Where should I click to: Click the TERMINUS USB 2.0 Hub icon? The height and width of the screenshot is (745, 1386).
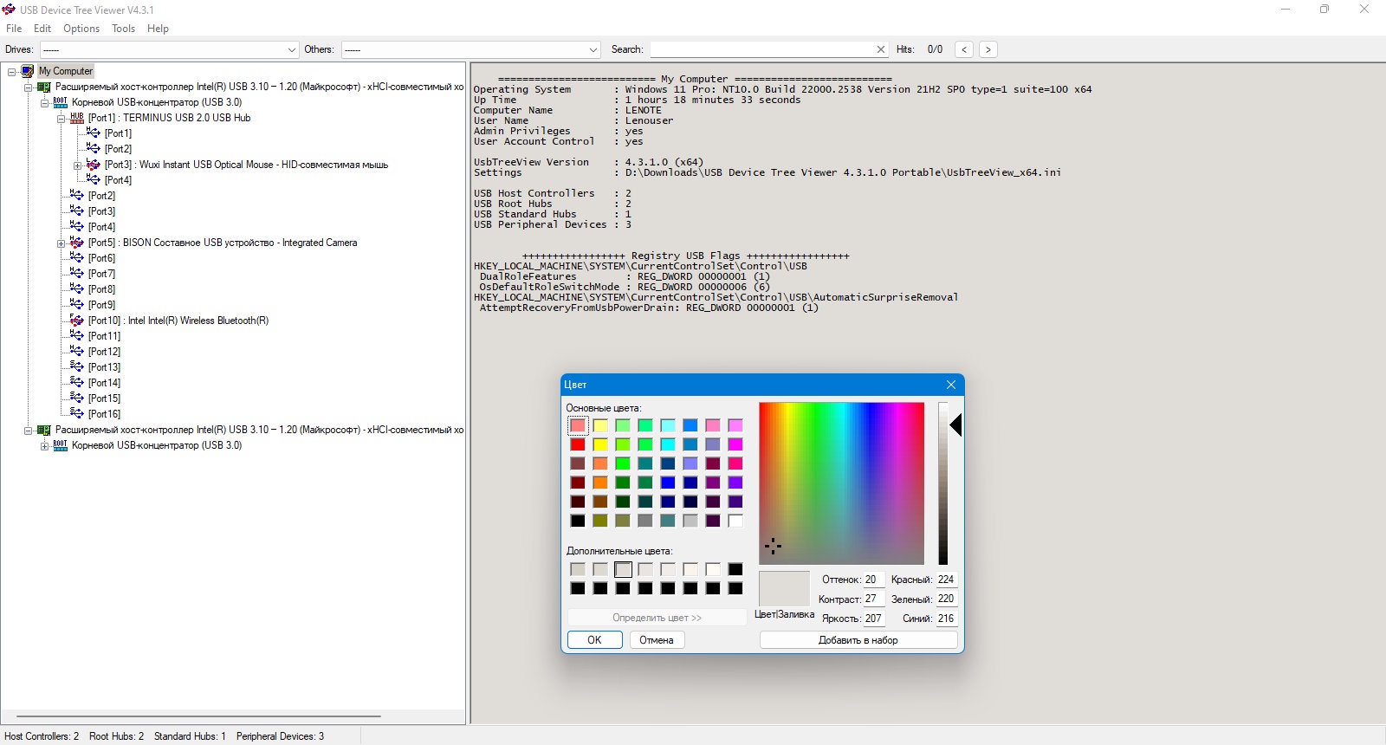(77, 118)
